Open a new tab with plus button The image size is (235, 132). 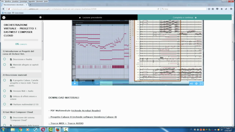pyautogui.click(x=30, y=5)
